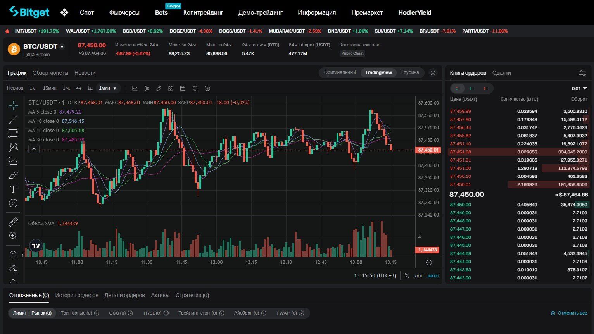The width and height of the screenshot is (594, 334).
Task: Show only sell orders in order book
Action: [485, 88]
